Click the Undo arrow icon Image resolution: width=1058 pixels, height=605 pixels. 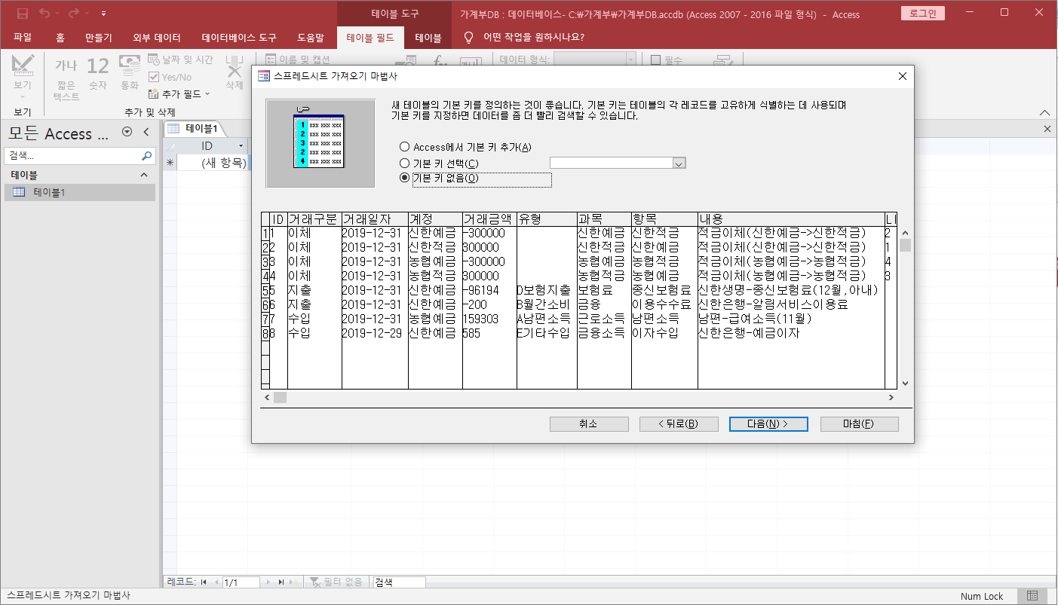point(44,14)
